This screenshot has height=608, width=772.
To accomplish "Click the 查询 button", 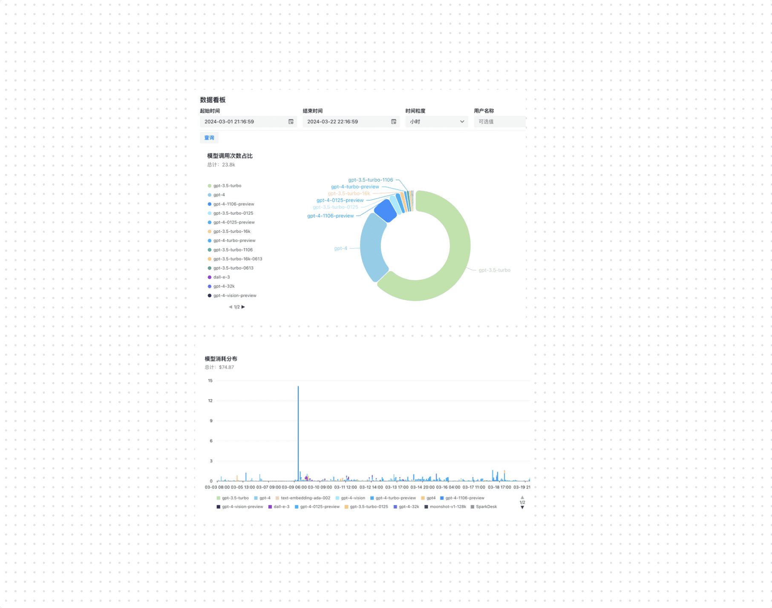I will (209, 138).
